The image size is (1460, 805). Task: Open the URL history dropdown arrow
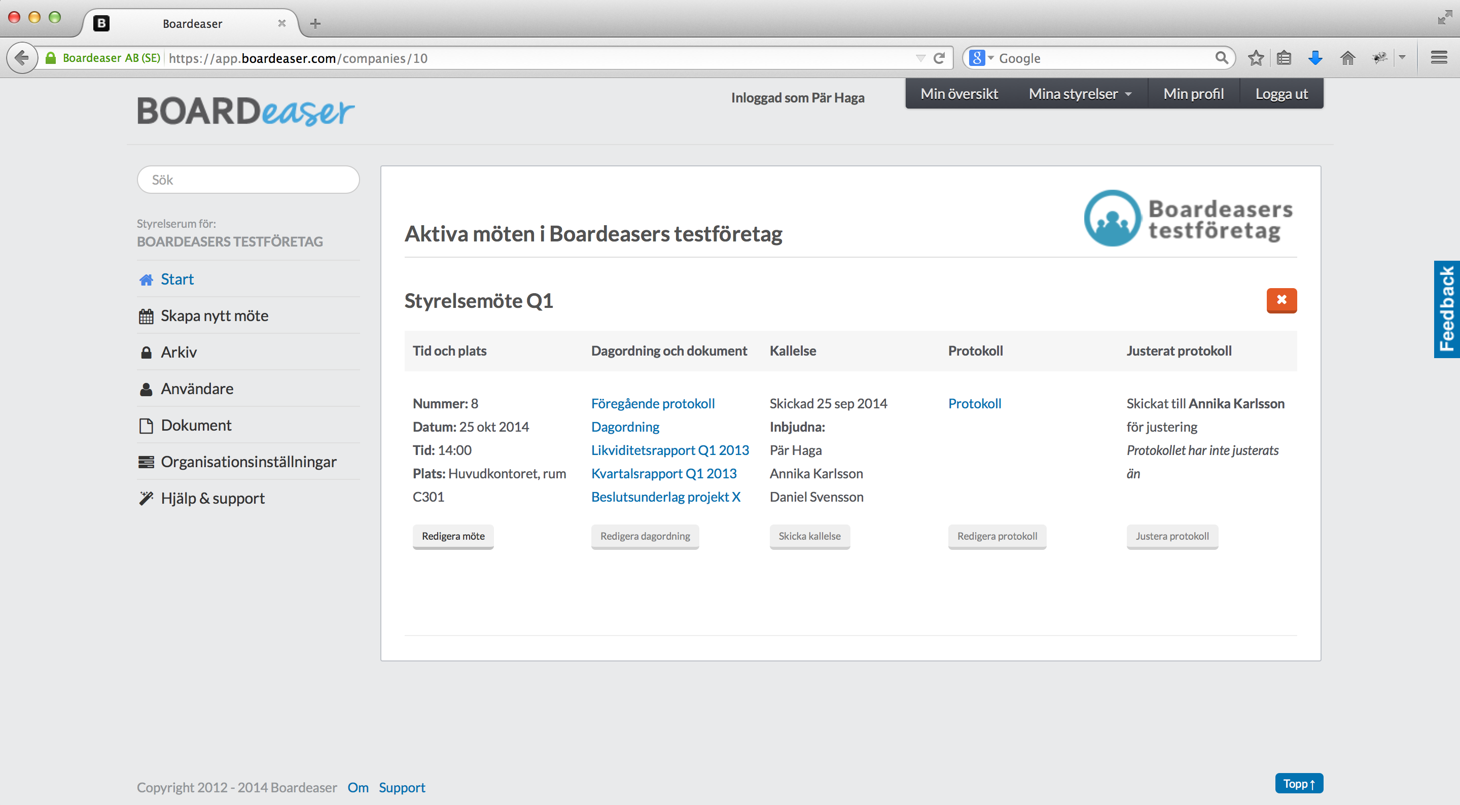coord(920,58)
